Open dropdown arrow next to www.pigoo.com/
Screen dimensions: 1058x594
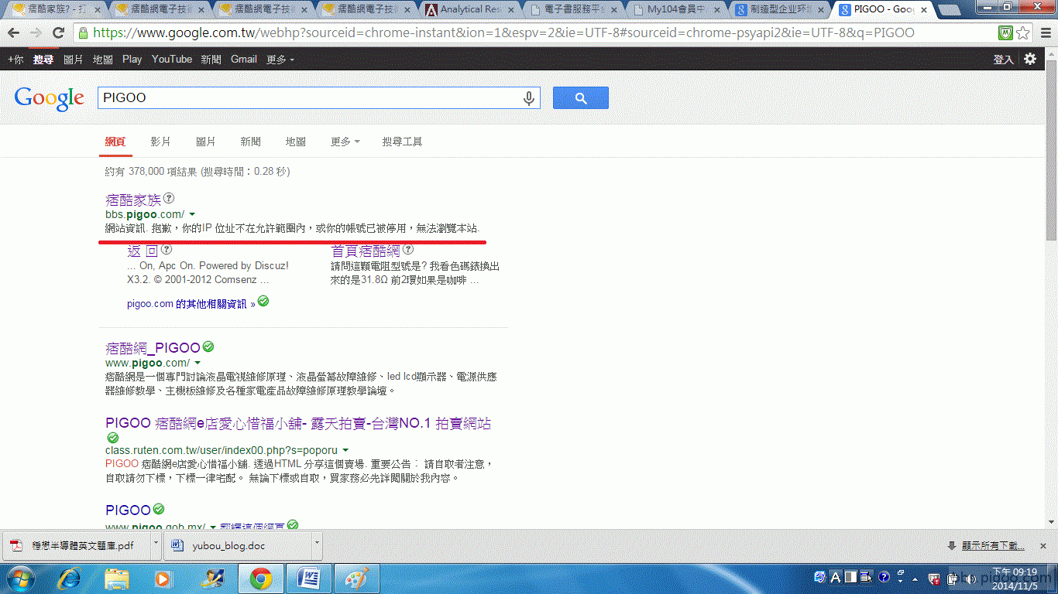click(x=198, y=363)
